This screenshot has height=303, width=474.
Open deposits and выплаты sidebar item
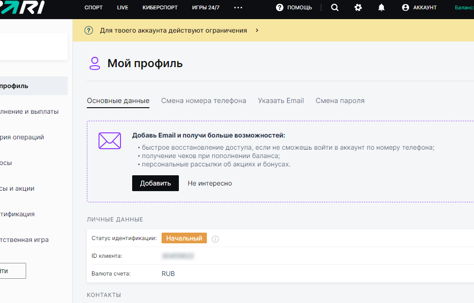point(29,112)
